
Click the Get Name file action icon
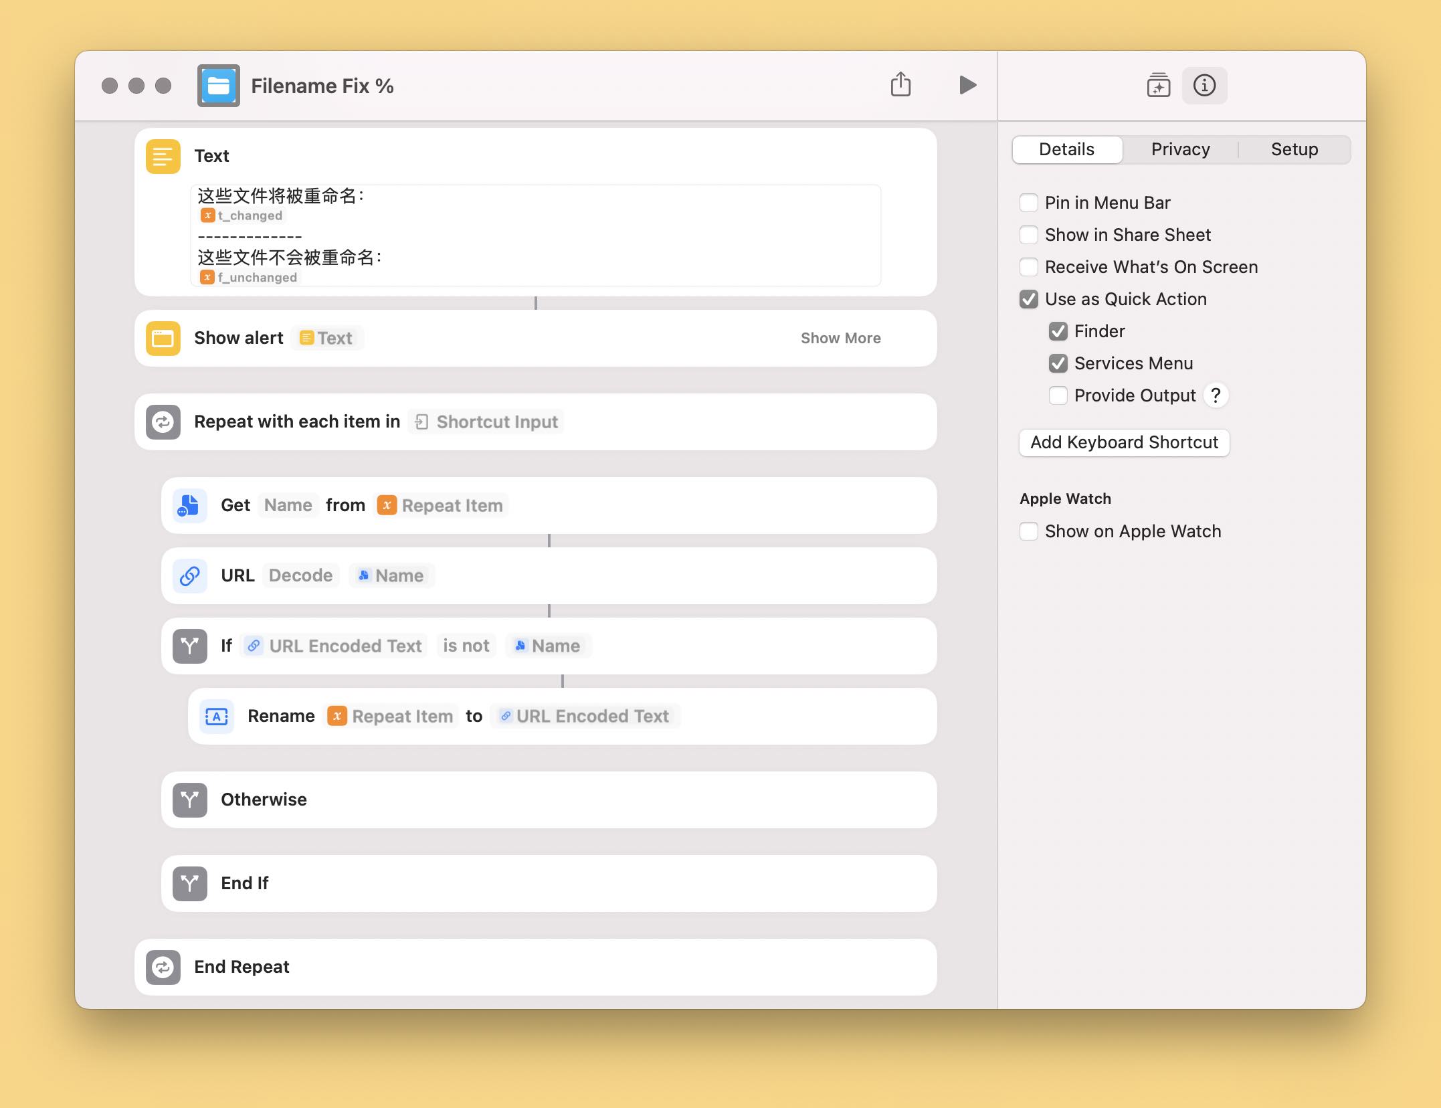pos(190,505)
